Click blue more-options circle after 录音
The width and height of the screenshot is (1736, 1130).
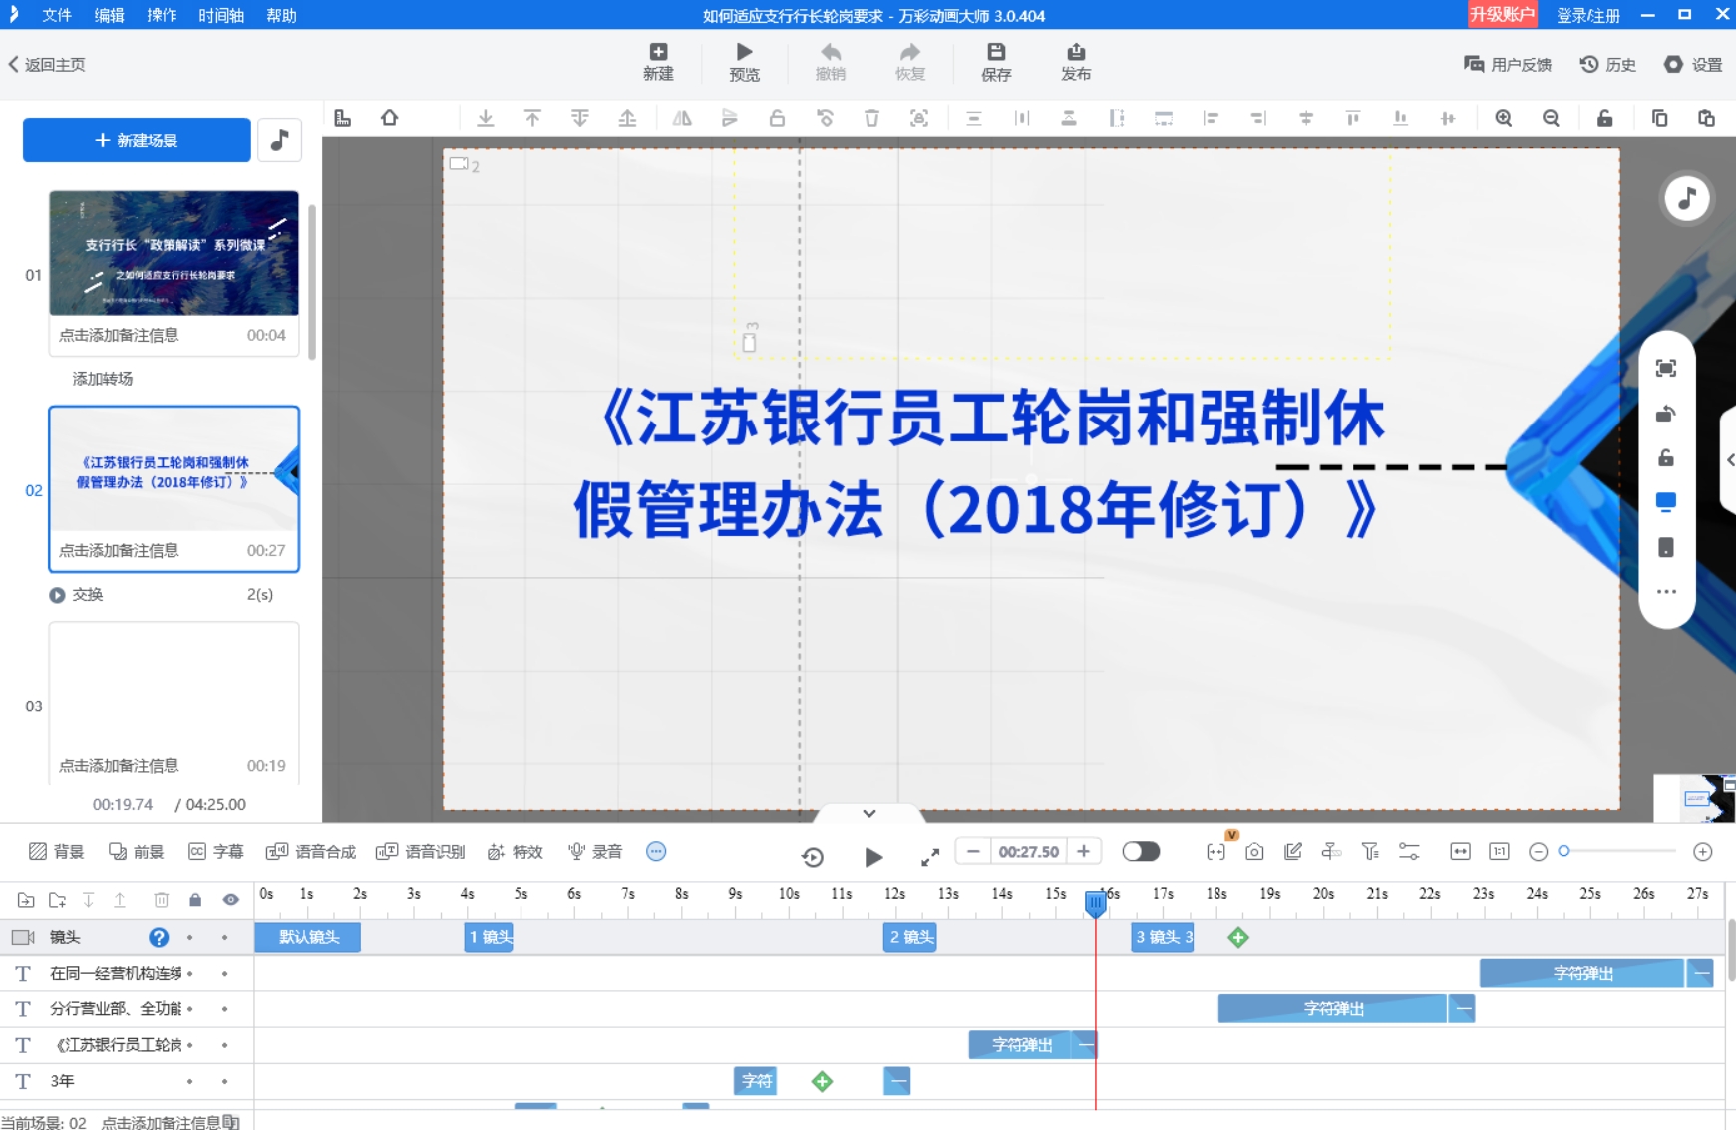coord(656,852)
